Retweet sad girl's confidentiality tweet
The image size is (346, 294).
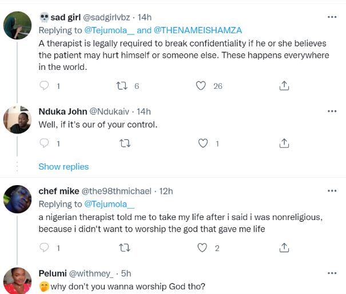pyautogui.click(x=122, y=86)
